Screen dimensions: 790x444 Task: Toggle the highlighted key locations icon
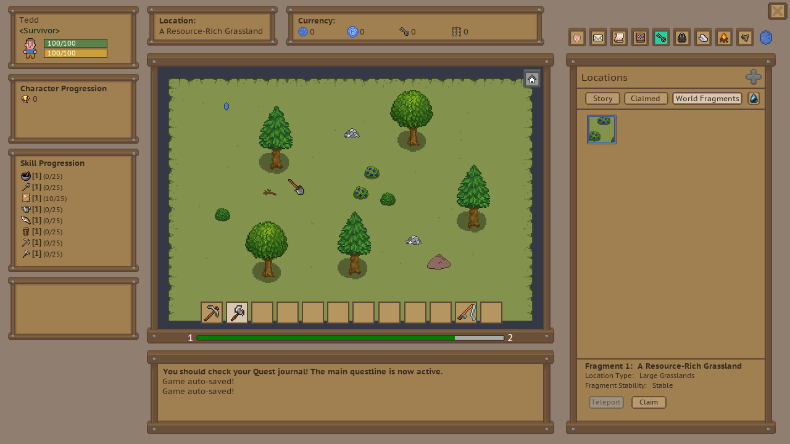tap(661, 38)
